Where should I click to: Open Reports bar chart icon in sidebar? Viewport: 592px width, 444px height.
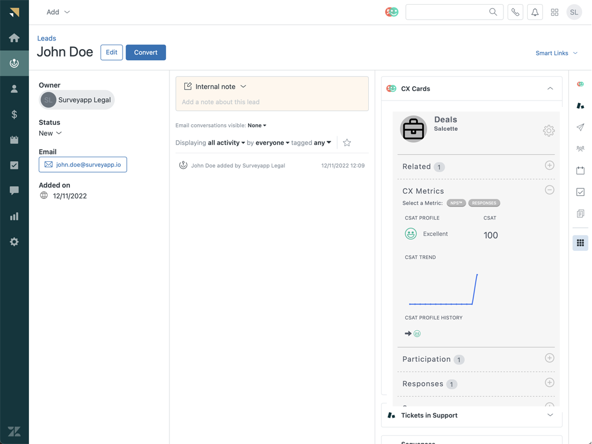(14, 216)
